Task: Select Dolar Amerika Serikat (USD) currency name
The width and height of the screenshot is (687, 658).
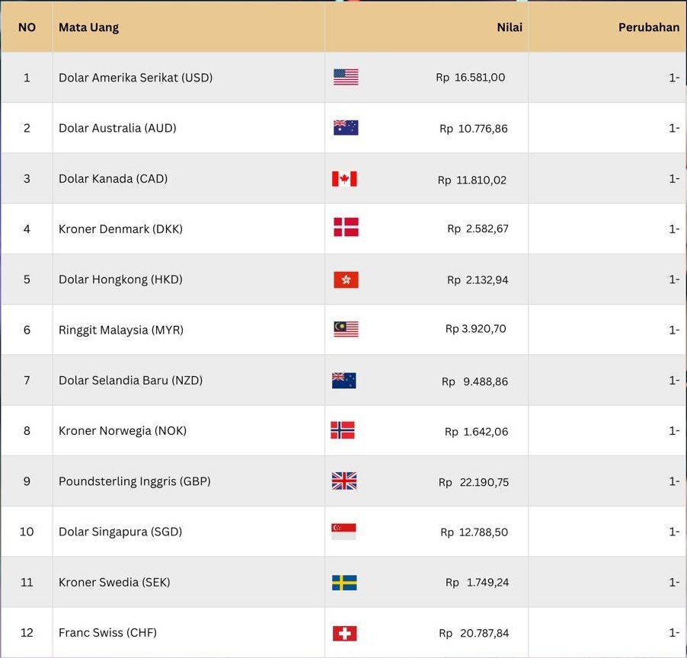Action: 136,78
